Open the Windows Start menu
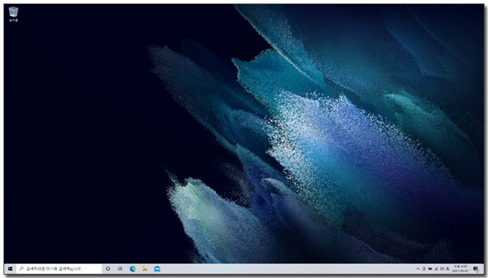Viewport: 488px width, 278px height. [10, 269]
